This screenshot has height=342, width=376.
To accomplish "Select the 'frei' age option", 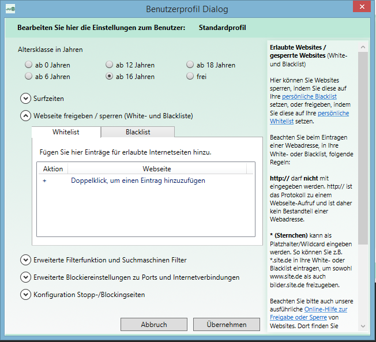I will point(190,76).
